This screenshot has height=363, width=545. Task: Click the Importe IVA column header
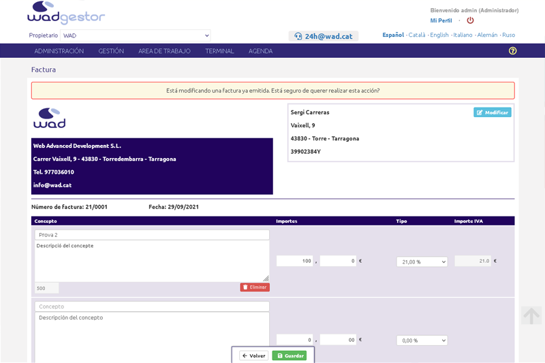pyautogui.click(x=468, y=221)
